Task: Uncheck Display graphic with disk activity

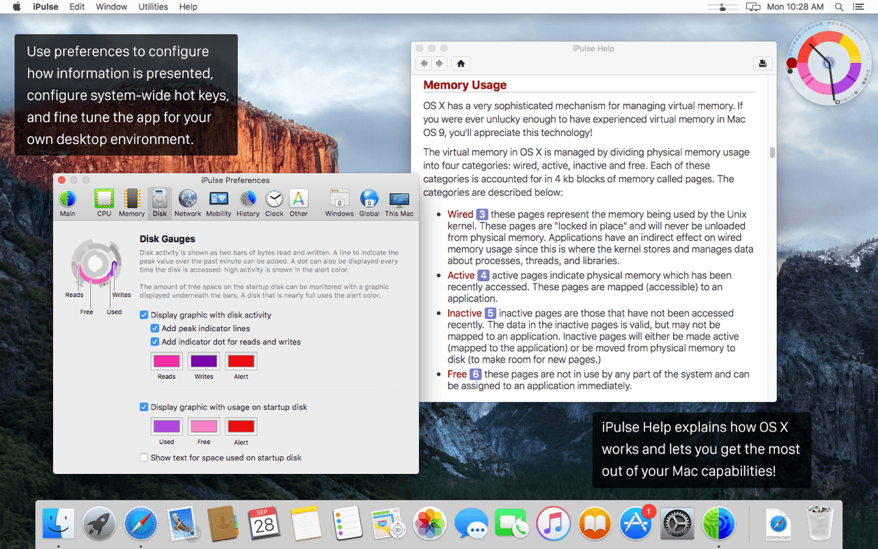Action: 144,315
